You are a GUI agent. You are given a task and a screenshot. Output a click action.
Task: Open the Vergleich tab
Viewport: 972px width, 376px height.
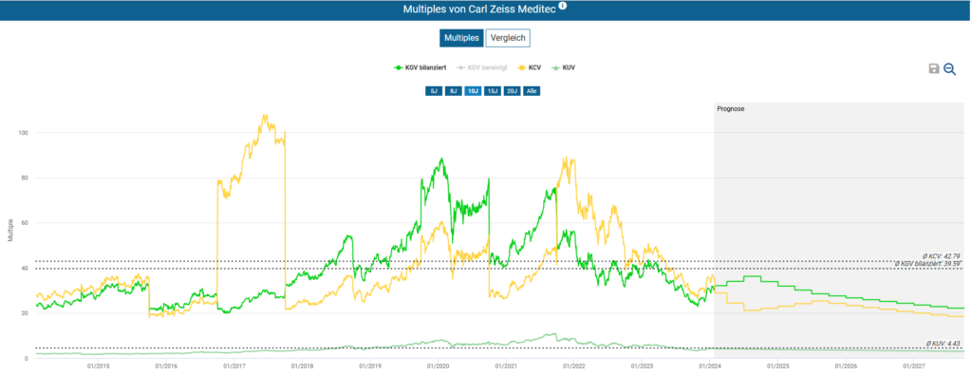[x=508, y=38]
